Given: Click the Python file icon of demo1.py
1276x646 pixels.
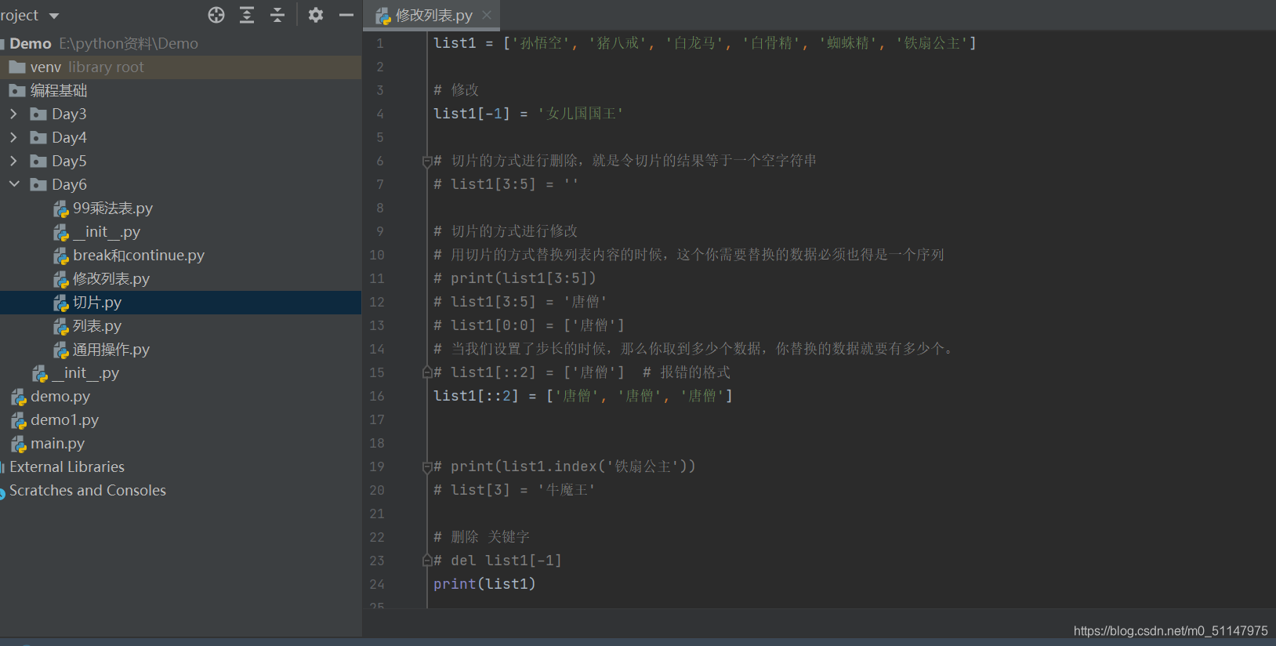Looking at the screenshot, I should (x=18, y=420).
